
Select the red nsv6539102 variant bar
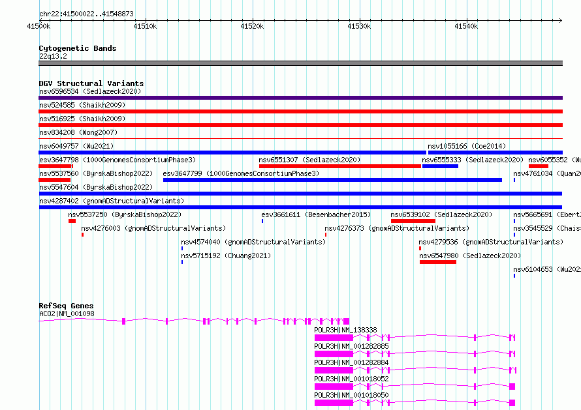413,221
